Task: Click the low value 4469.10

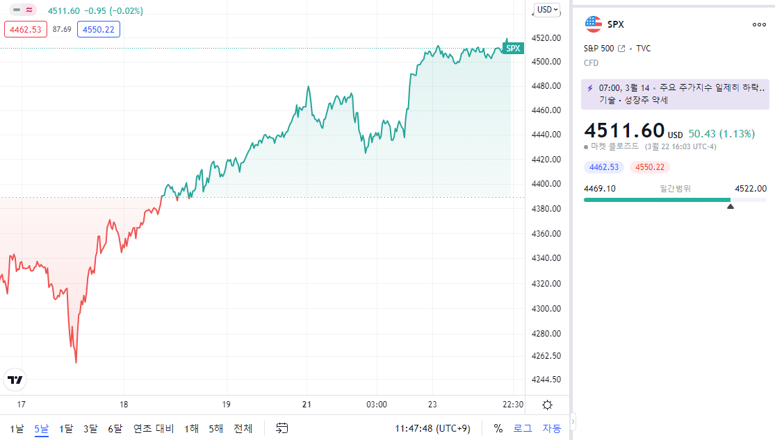Action: click(x=600, y=189)
